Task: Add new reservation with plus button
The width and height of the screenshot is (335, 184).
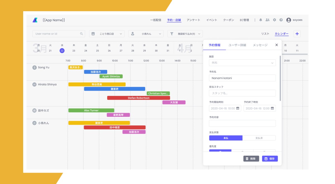Action: (297, 34)
